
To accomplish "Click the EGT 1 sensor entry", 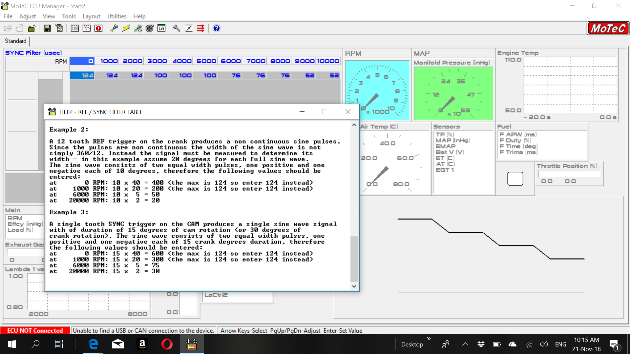I will (x=445, y=170).
